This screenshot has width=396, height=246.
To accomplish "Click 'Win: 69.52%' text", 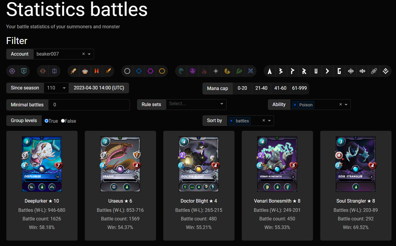I will pyautogui.click(x=356, y=227).
